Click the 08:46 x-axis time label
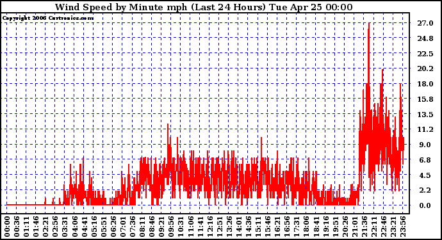Screen dimensions: 442x240 [152, 227]
